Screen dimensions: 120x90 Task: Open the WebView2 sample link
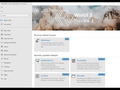coord(45,40)
